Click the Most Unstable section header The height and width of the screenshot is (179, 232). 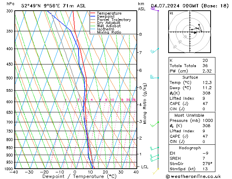pyautogui.click(x=189, y=115)
